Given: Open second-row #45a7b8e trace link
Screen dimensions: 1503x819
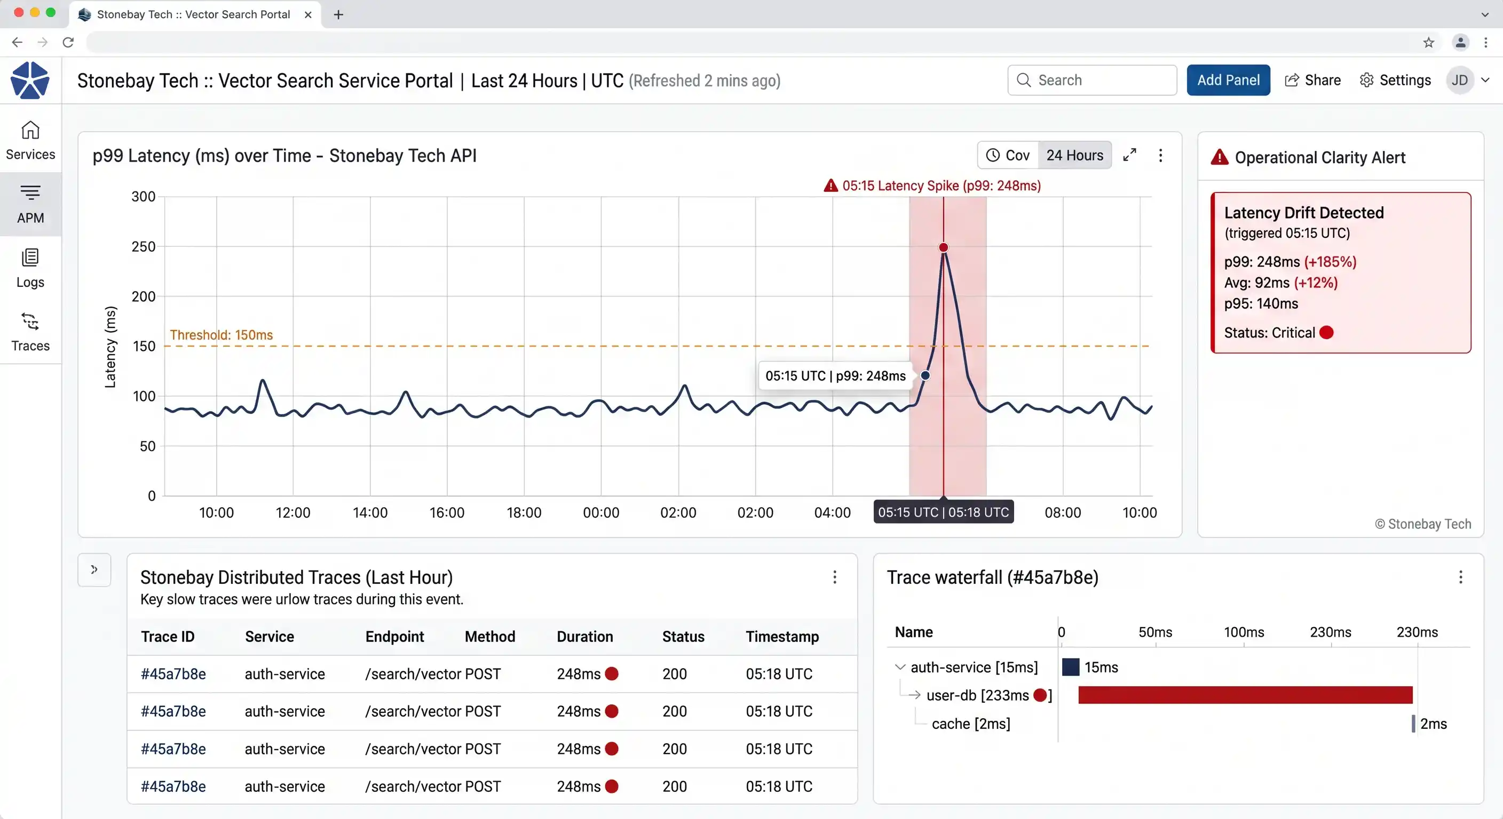Looking at the screenshot, I should 173,711.
